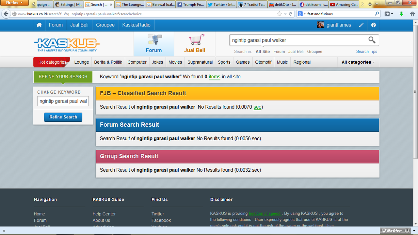
Task: Open the Supranatural category
Action: (x=200, y=62)
